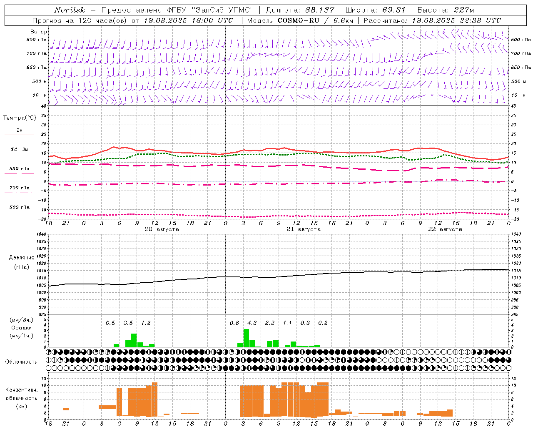Viewport: 533px width, 427px height.
Task: Click 'Предоставлено ФГБУ "ЗапСиб УГМС"' provider text
Action: [178, 10]
